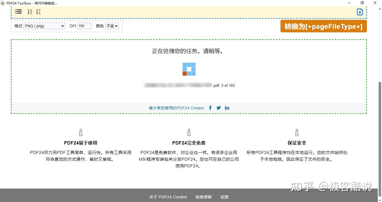Click the info icon above 保证安全
This screenshot has height=202, width=382.
(297, 132)
